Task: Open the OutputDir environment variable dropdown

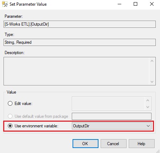Action: 112,126
